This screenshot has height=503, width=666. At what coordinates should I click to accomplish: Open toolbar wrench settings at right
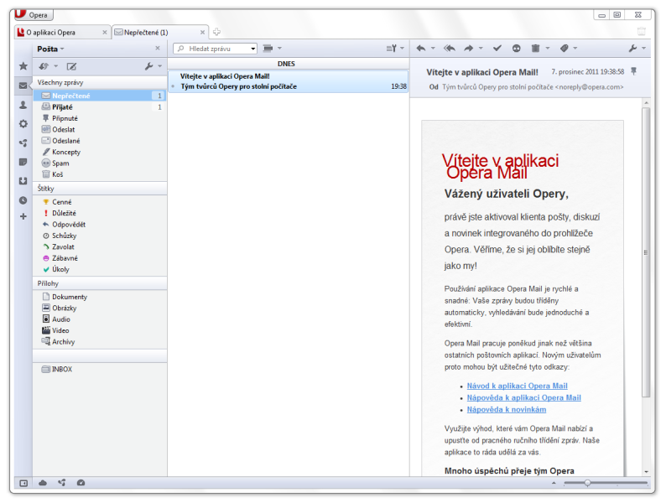637,49
